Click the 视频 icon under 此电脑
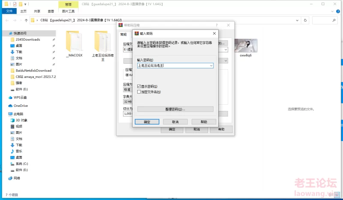The image size is (343, 200). (x=12, y=126)
